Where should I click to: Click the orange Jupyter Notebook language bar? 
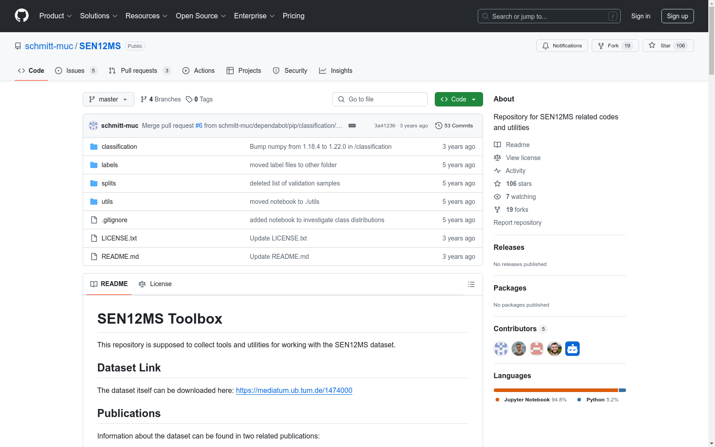tap(556, 390)
